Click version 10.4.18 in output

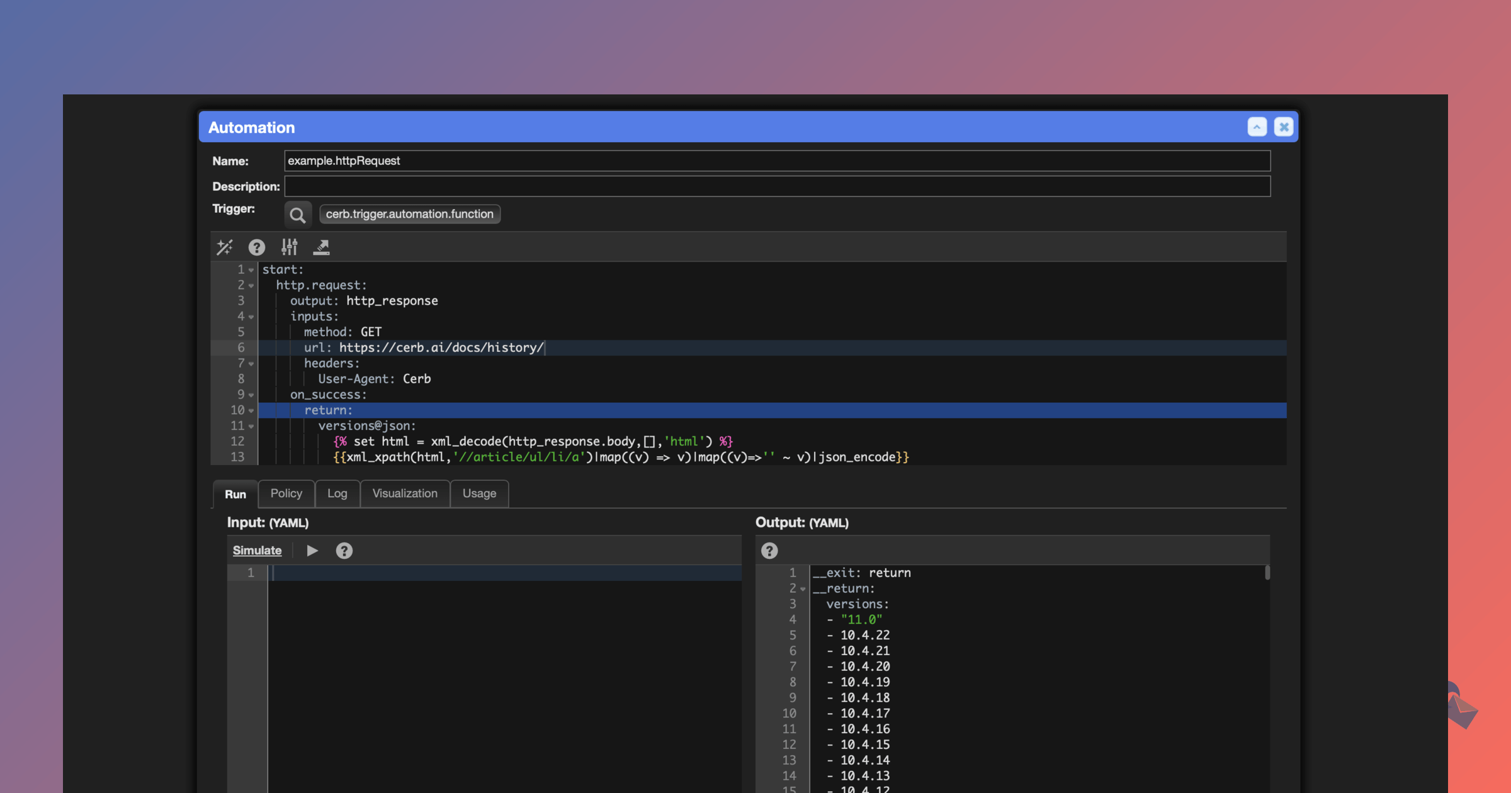click(865, 698)
